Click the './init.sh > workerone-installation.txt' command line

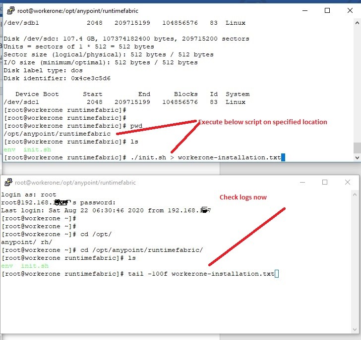click(145, 157)
